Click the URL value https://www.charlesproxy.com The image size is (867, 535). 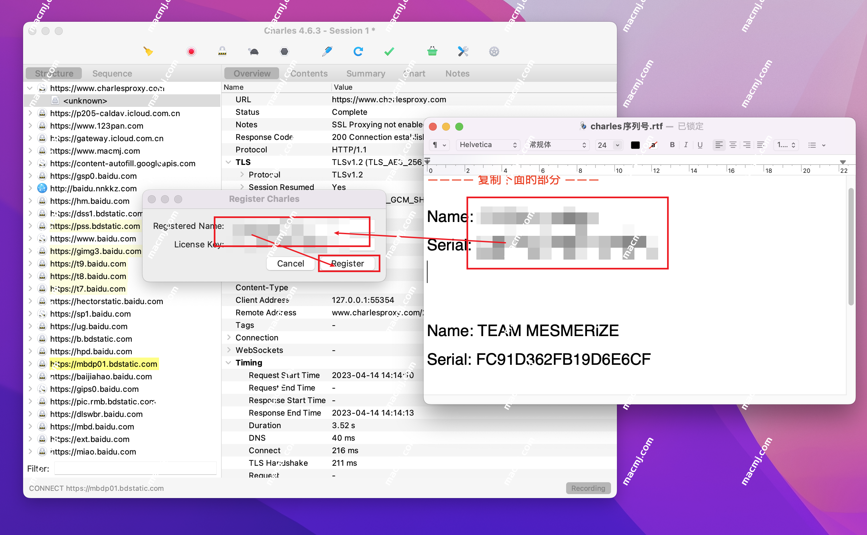pyautogui.click(x=389, y=99)
